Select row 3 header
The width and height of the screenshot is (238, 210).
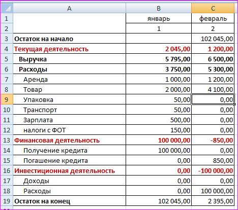[7, 39]
